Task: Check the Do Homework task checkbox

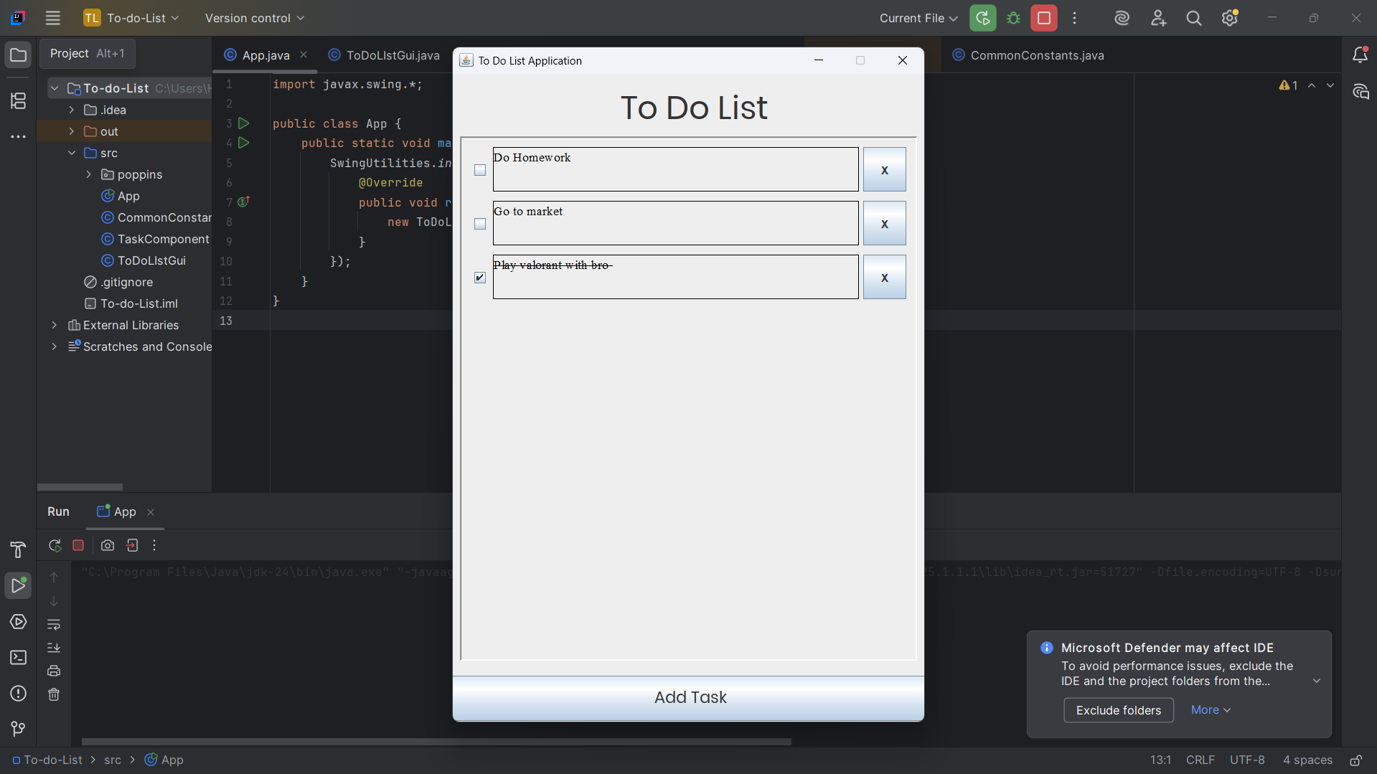Action: click(480, 170)
